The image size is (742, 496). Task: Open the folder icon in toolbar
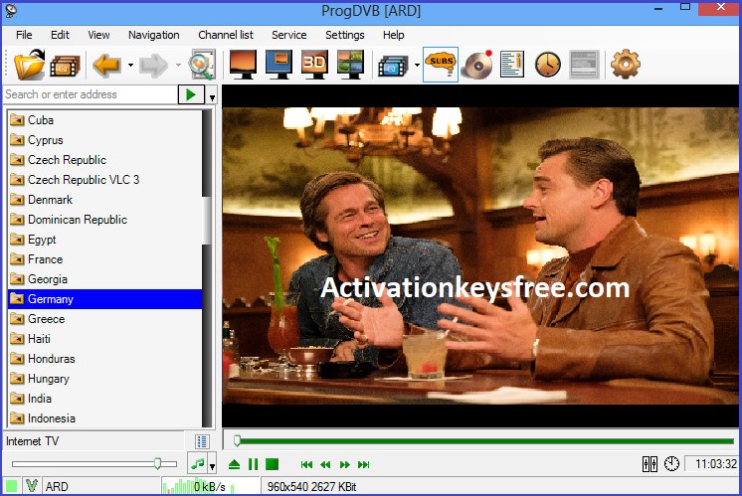(29, 65)
